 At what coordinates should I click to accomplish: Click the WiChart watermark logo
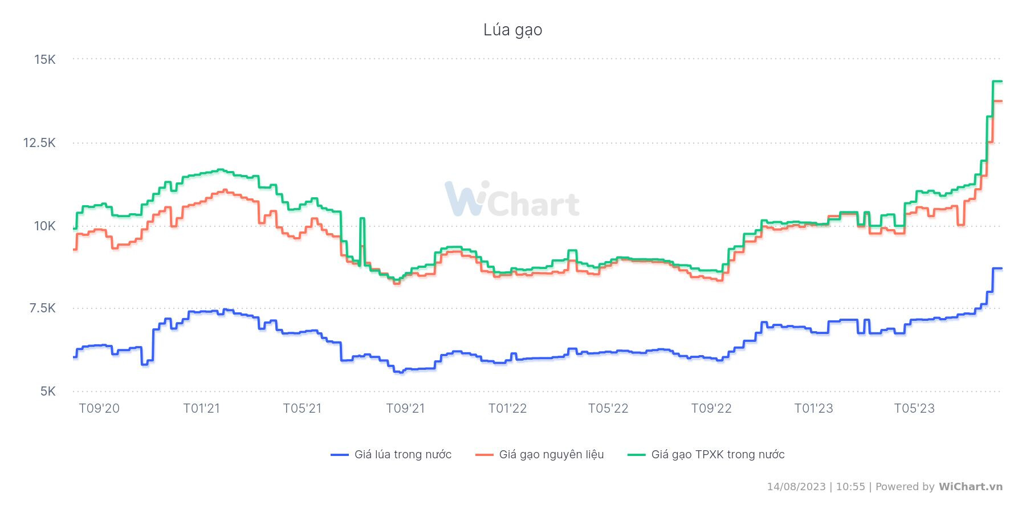[512, 199]
